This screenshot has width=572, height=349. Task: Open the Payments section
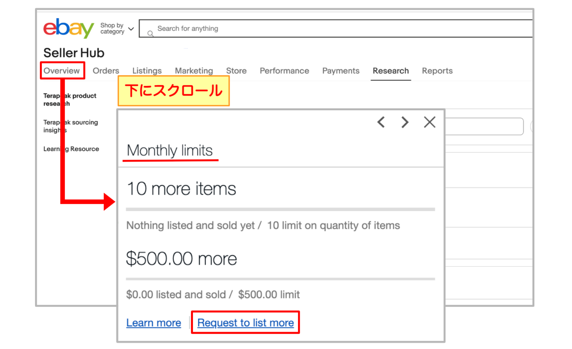[x=340, y=71]
